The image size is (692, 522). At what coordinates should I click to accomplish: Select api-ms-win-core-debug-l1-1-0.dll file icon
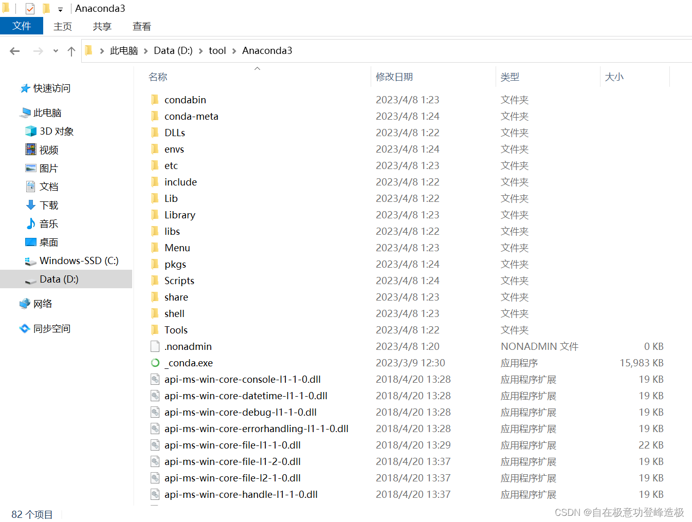click(x=155, y=412)
